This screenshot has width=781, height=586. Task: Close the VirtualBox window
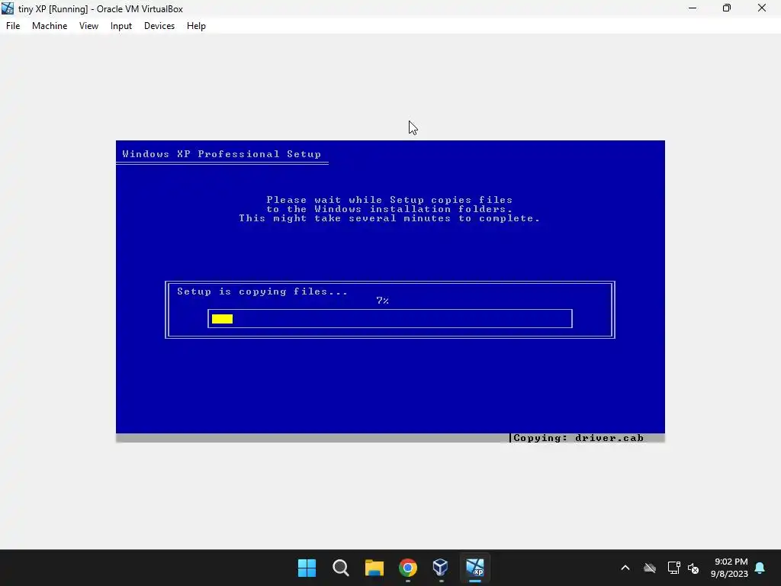[762, 8]
